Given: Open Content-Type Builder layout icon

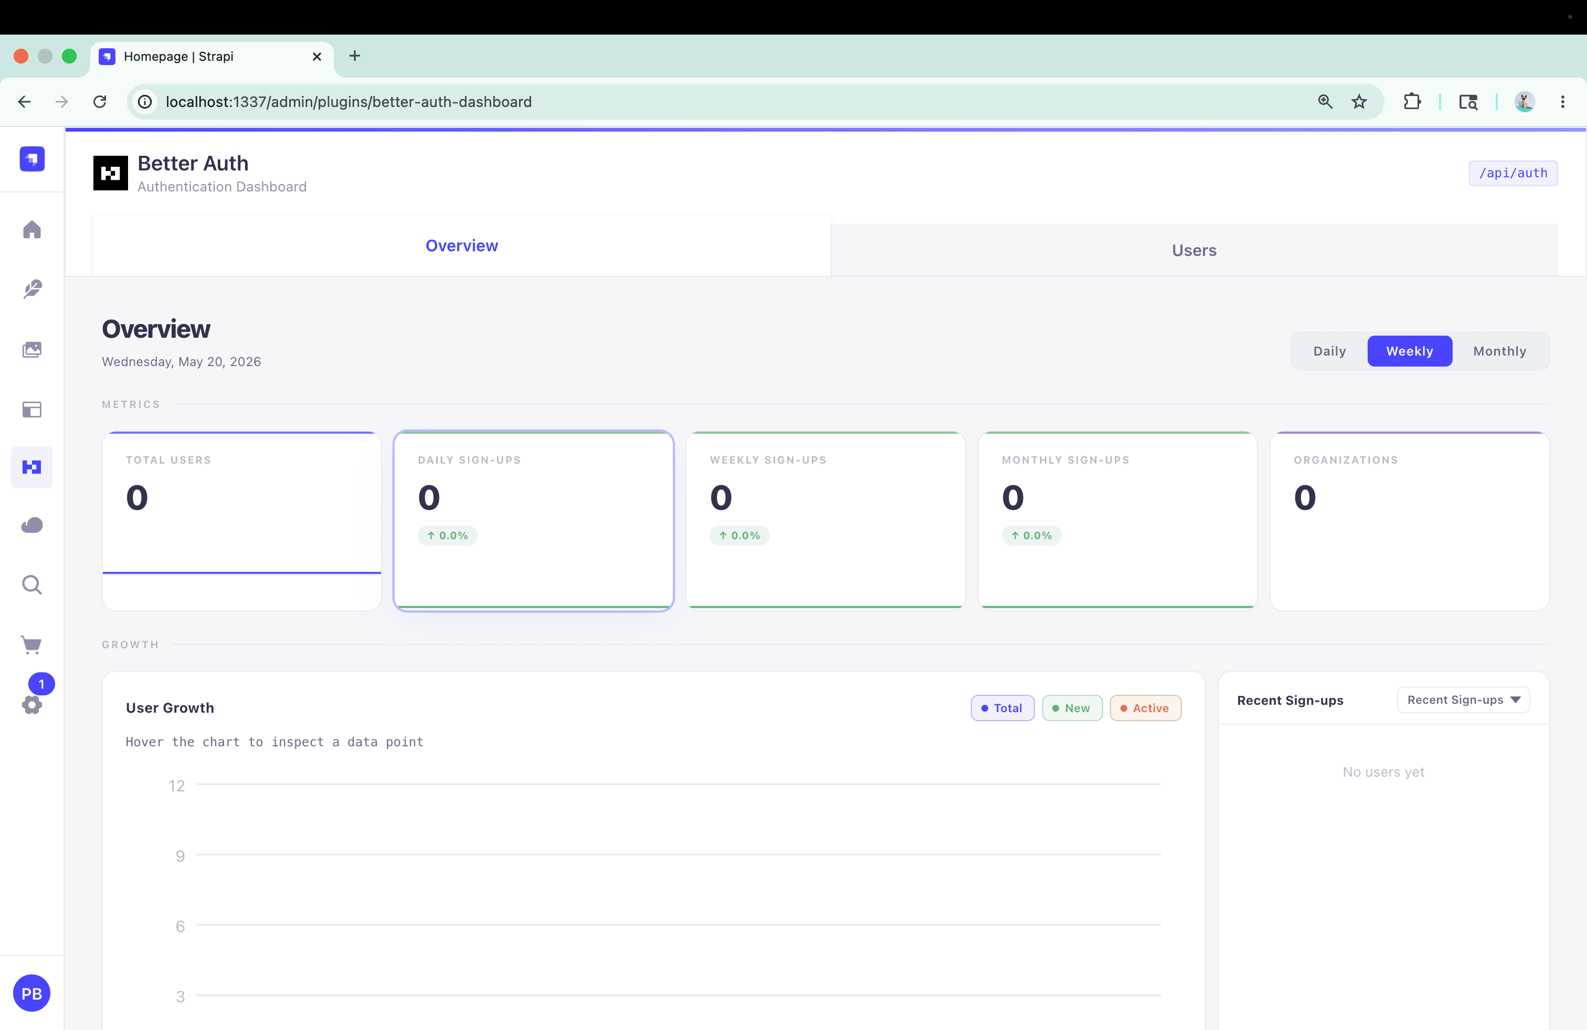Looking at the screenshot, I should click(32, 409).
